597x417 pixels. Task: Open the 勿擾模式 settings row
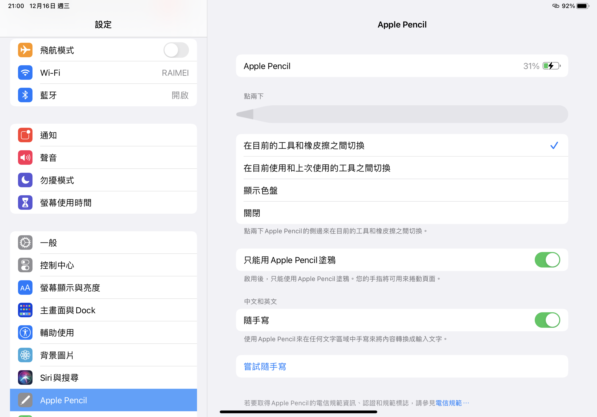coord(103,180)
